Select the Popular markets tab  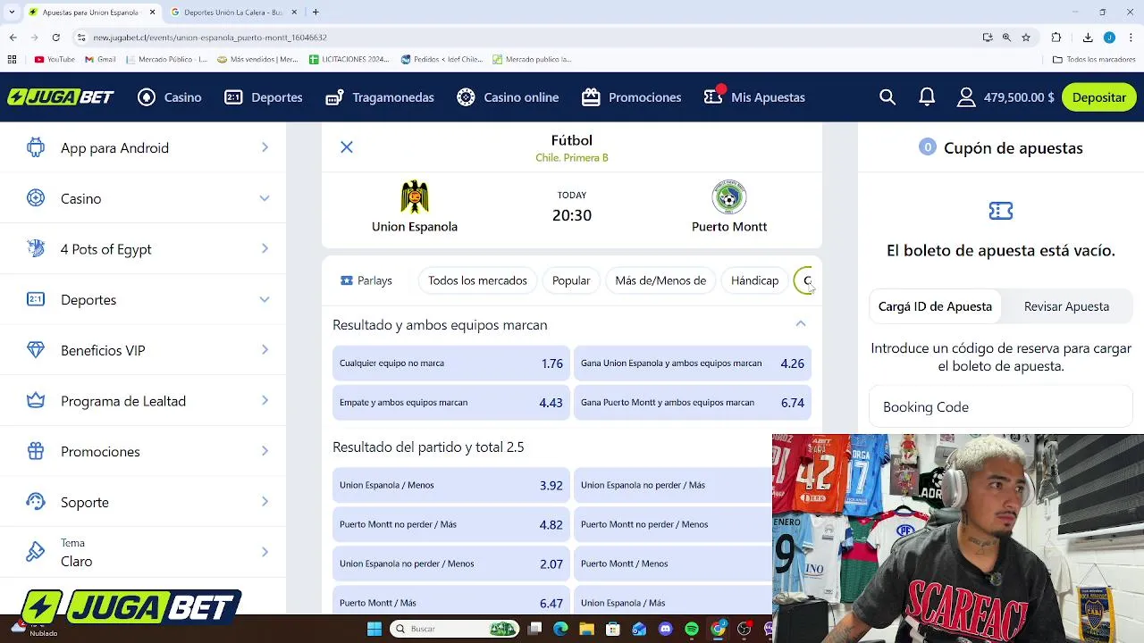click(x=571, y=280)
